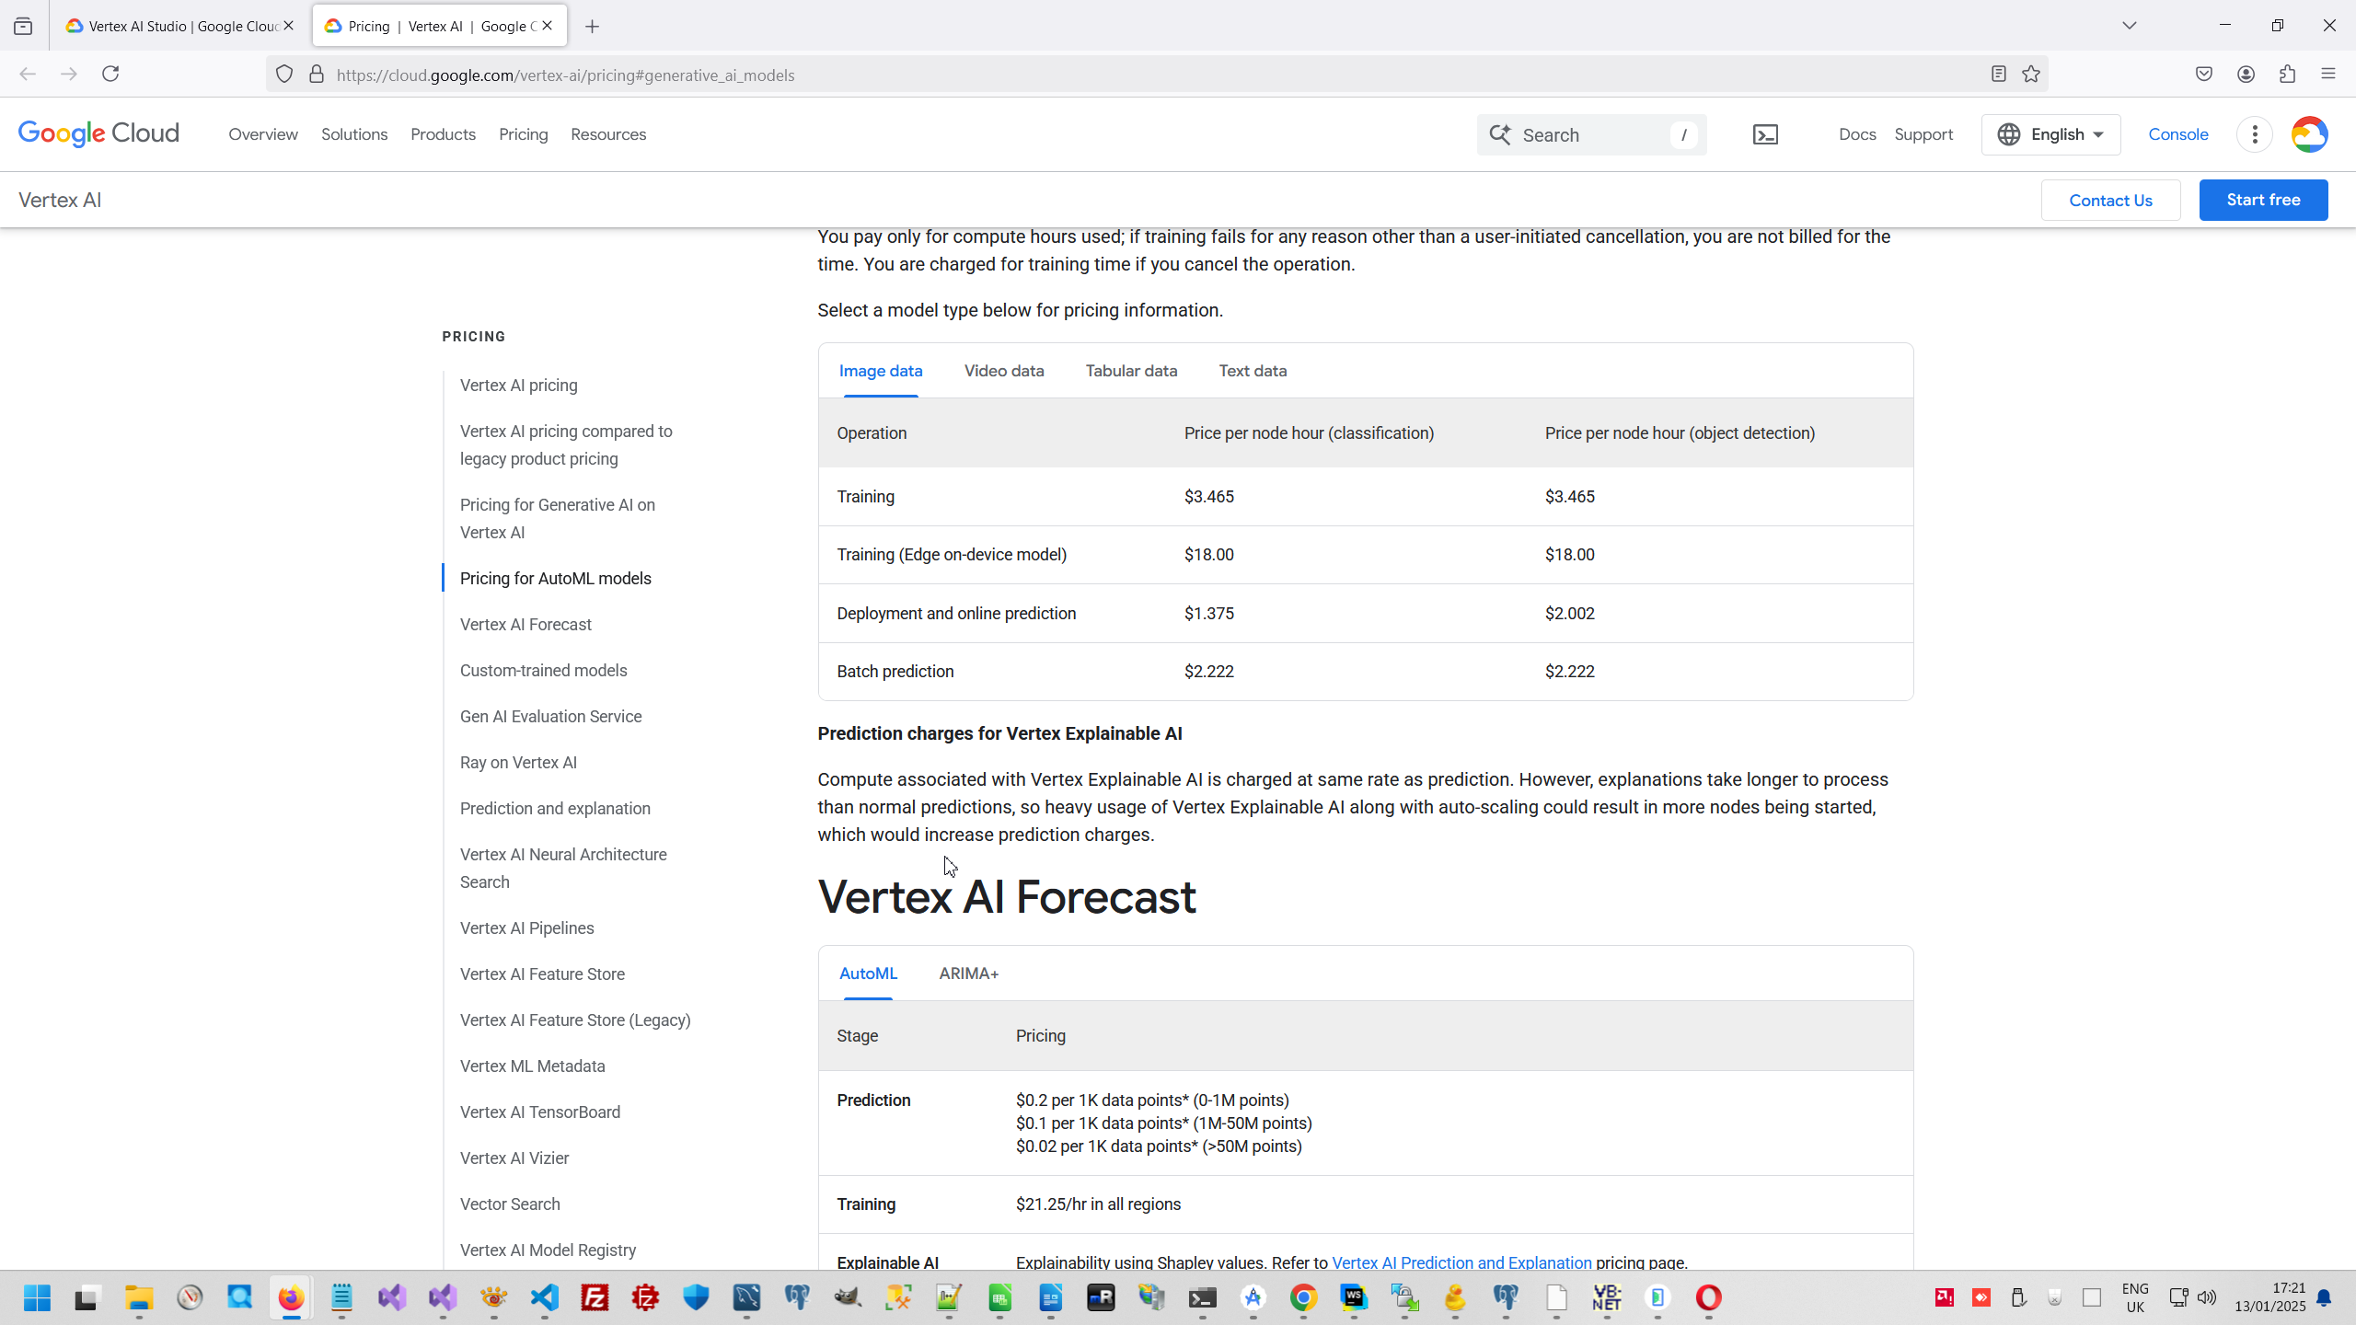The width and height of the screenshot is (2356, 1325).
Task: Open the three-dot more options menu
Action: [2254, 134]
